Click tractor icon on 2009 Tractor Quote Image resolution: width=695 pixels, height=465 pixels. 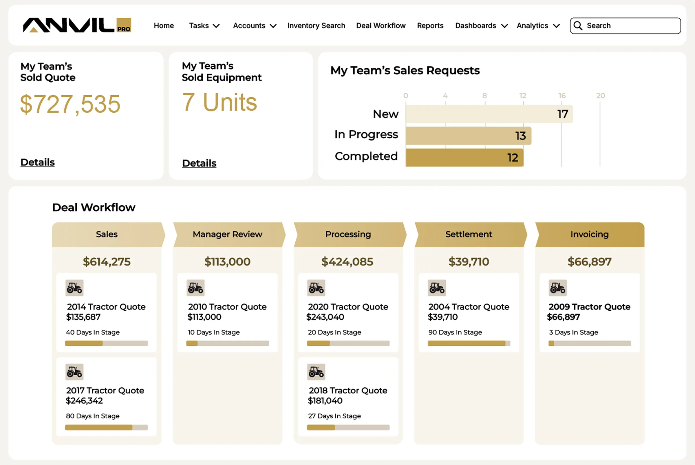point(558,288)
